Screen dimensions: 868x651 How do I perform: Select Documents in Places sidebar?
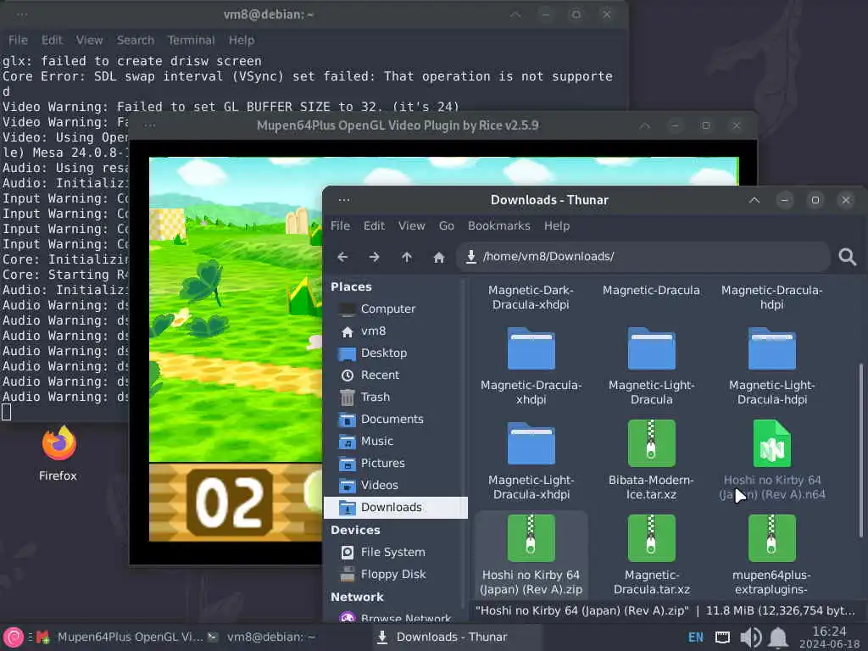395,419
